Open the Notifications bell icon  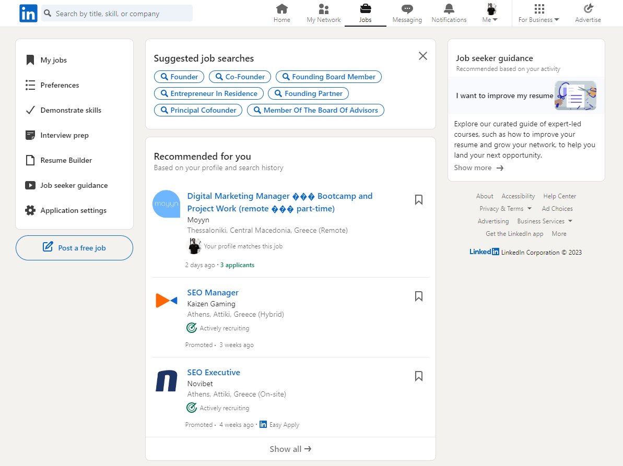tap(449, 9)
